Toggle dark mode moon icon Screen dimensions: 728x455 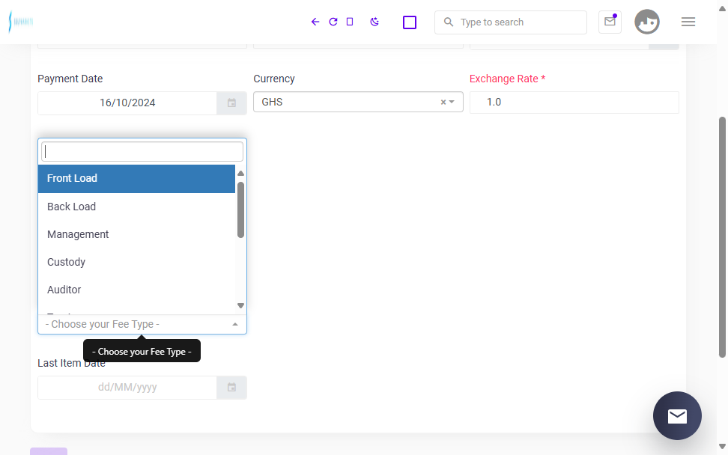[374, 22]
